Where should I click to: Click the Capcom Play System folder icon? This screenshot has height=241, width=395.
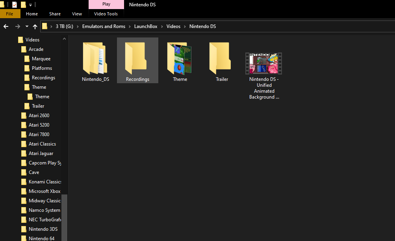(x=24, y=163)
